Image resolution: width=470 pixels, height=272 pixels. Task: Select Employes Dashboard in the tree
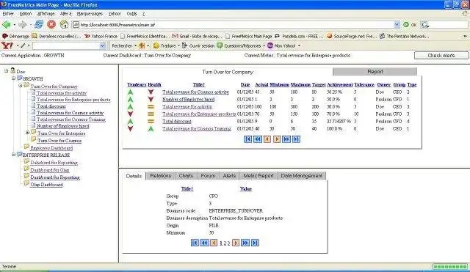pos(51,148)
